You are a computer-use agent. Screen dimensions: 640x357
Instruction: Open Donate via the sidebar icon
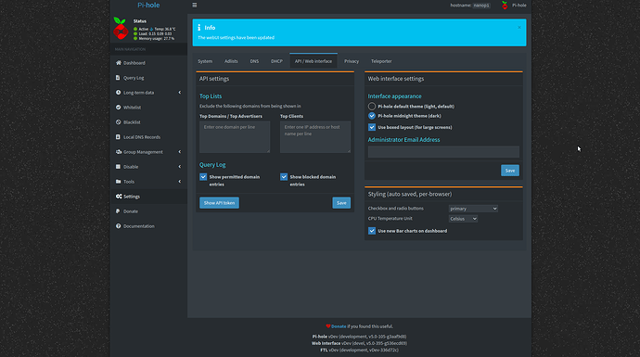pyautogui.click(x=118, y=211)
